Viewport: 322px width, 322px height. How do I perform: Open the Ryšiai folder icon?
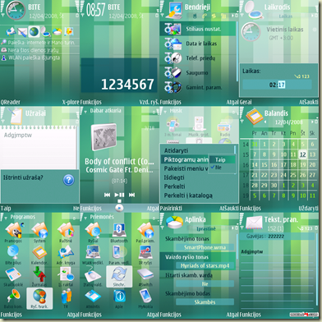click(x=93, y=230)
